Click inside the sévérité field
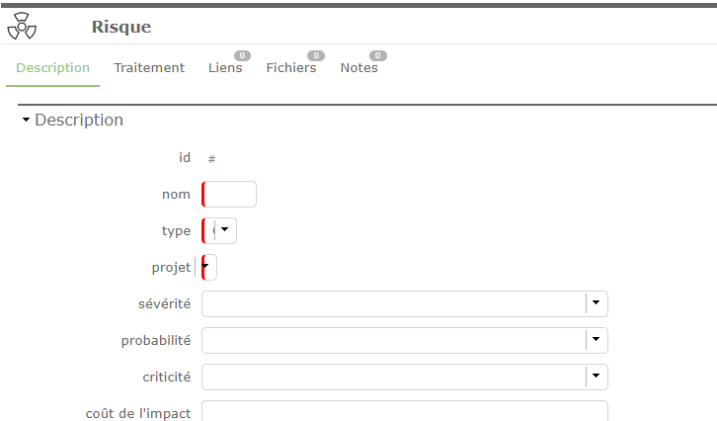The height and width of the screenshot is (421, 717). [x=393, y=303]
